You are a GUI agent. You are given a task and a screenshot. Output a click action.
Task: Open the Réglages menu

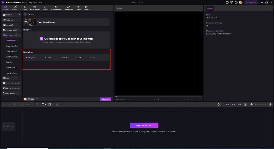33,3
